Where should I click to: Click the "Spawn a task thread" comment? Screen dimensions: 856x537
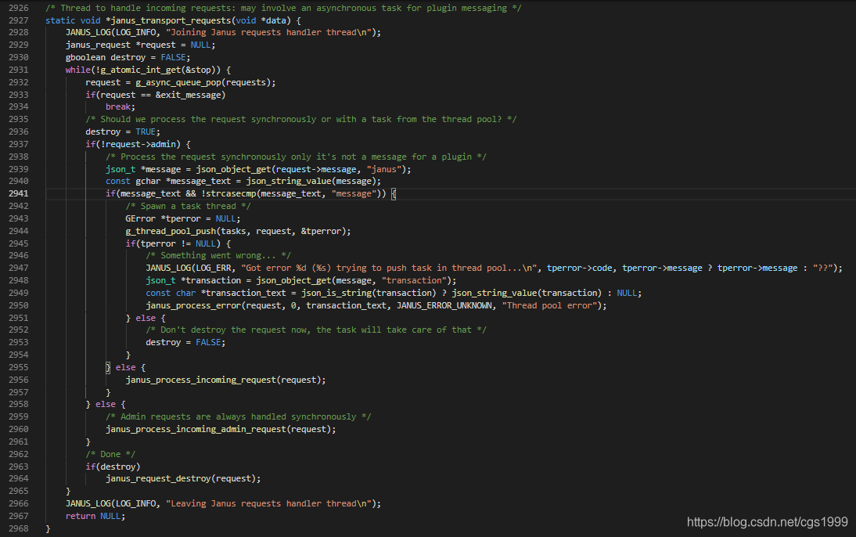(x=189, y=206)
